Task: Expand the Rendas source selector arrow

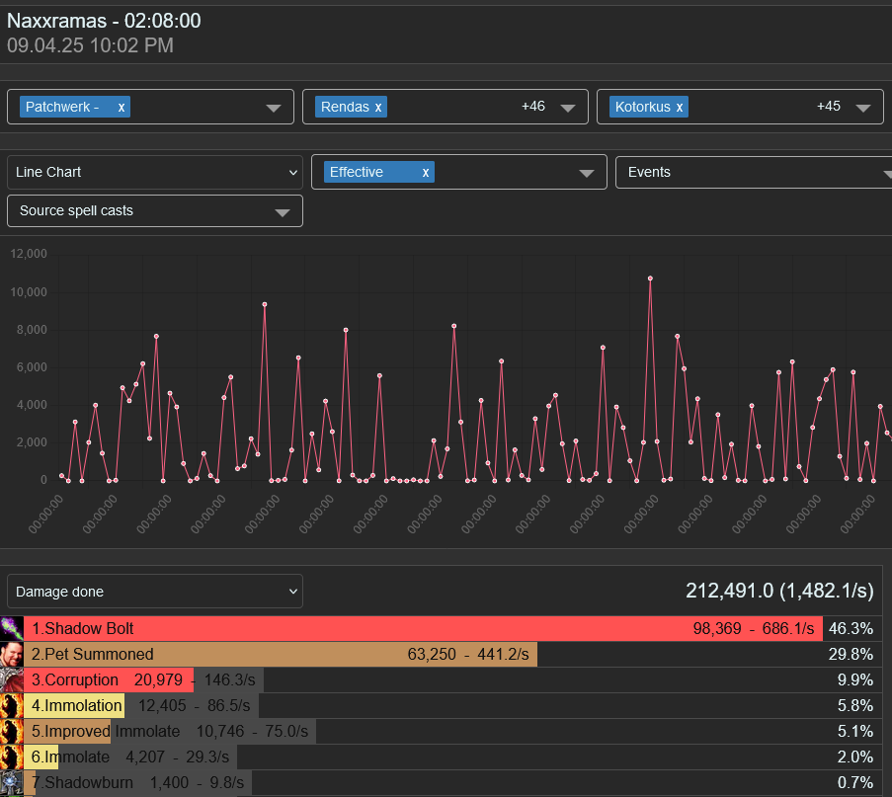Action: point(568,108)
